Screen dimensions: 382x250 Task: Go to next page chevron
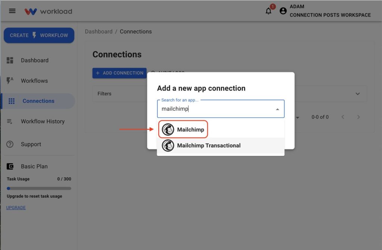[x=358, y=117]
